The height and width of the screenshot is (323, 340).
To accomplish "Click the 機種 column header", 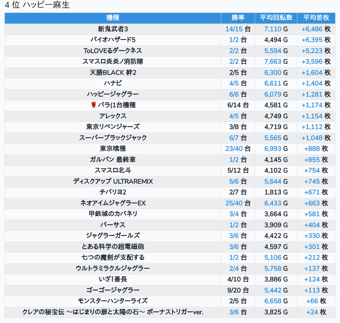I will click(x=113, y=18).
